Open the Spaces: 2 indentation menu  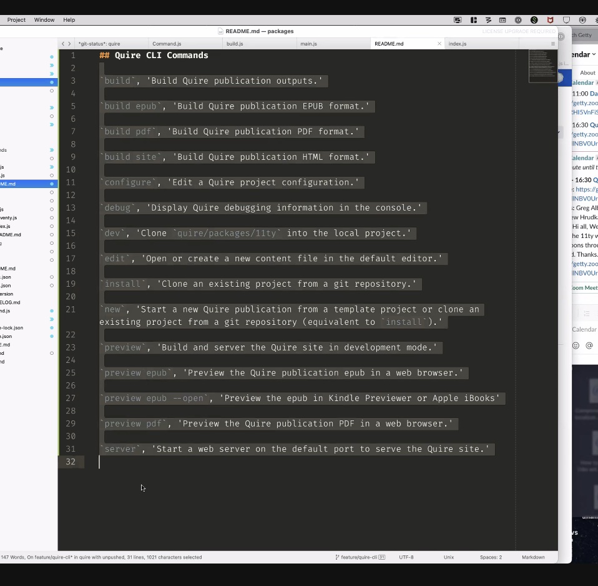(491, 557)
